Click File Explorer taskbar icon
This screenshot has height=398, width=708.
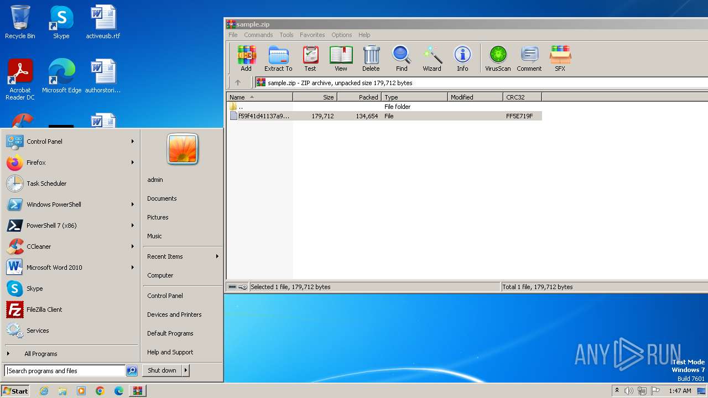63,391
